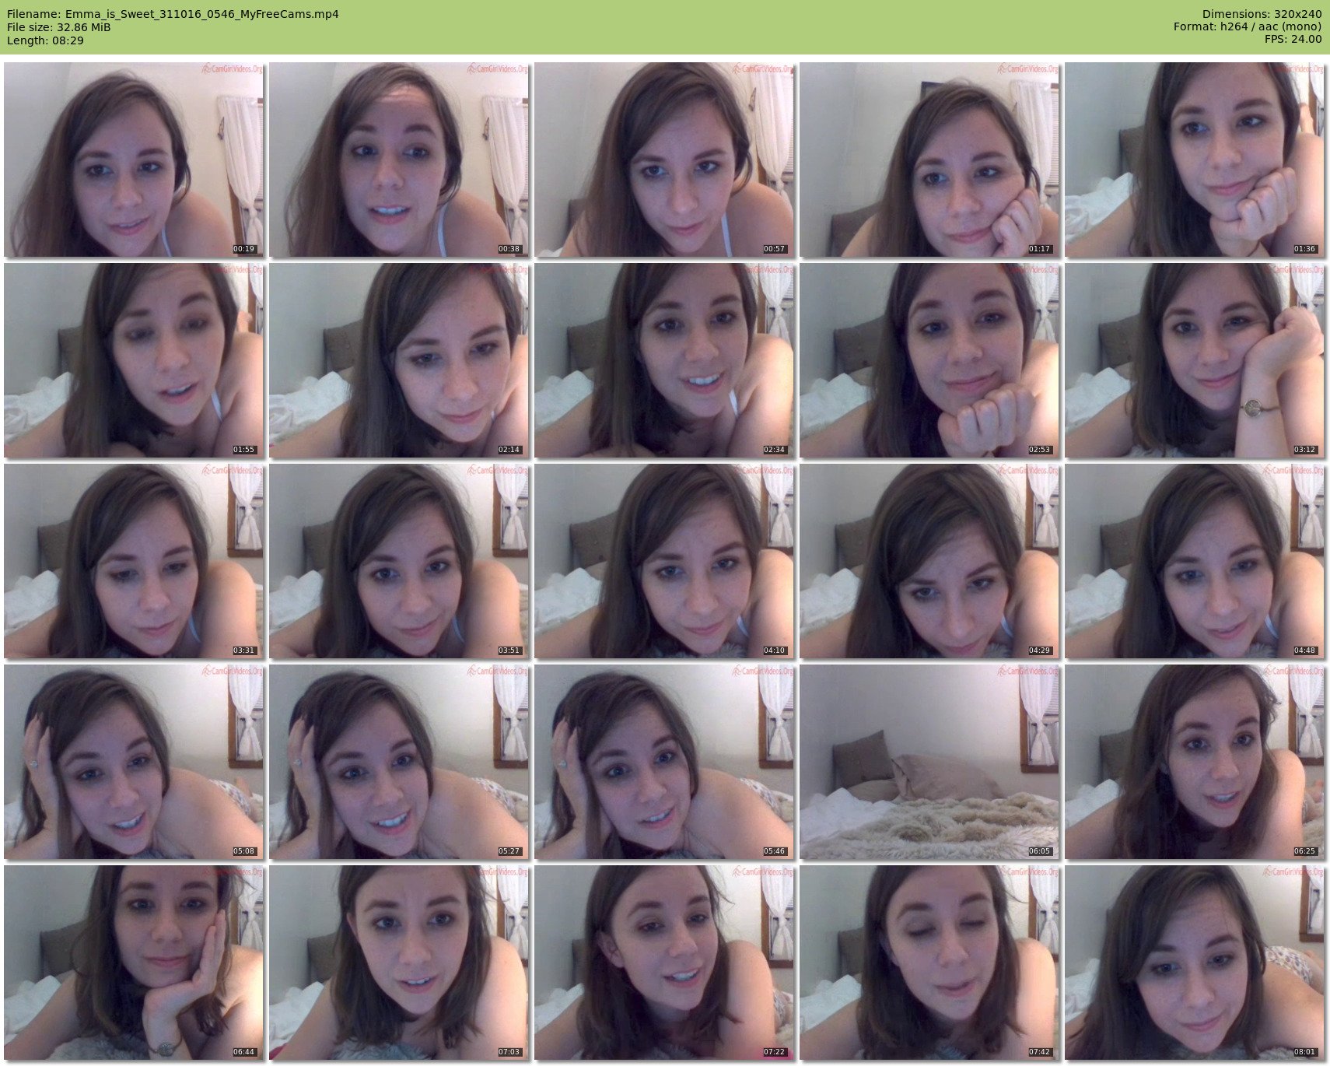The width and height of the screenshot is (1330, 1066).
Task: Open the thumbnail stamped 07:03
Action: (399, 963)
